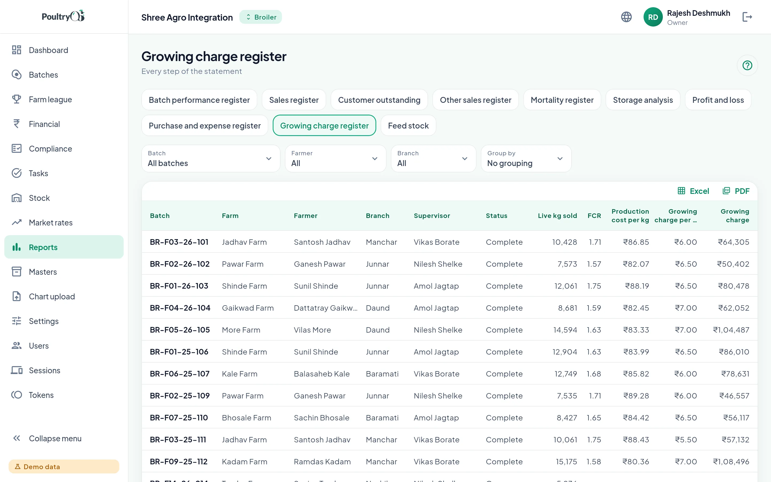This screenshot has height=482, width=771.
Task: Click the Tasks checkmark icon
Action: point(17,173)
